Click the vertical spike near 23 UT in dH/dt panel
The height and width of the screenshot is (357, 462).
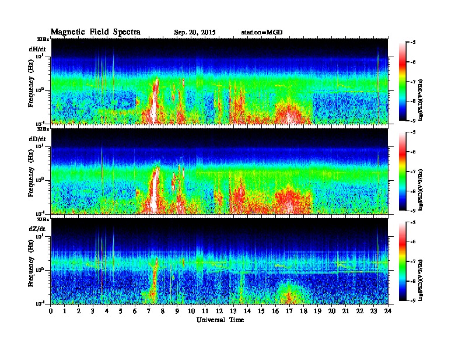click(x=378, y=85)
